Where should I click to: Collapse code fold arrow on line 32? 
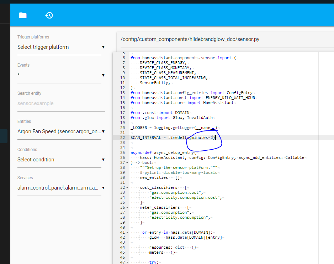click(x=127, y=188)
